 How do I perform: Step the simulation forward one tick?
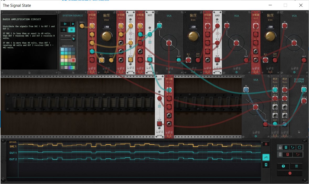(73, 24)
